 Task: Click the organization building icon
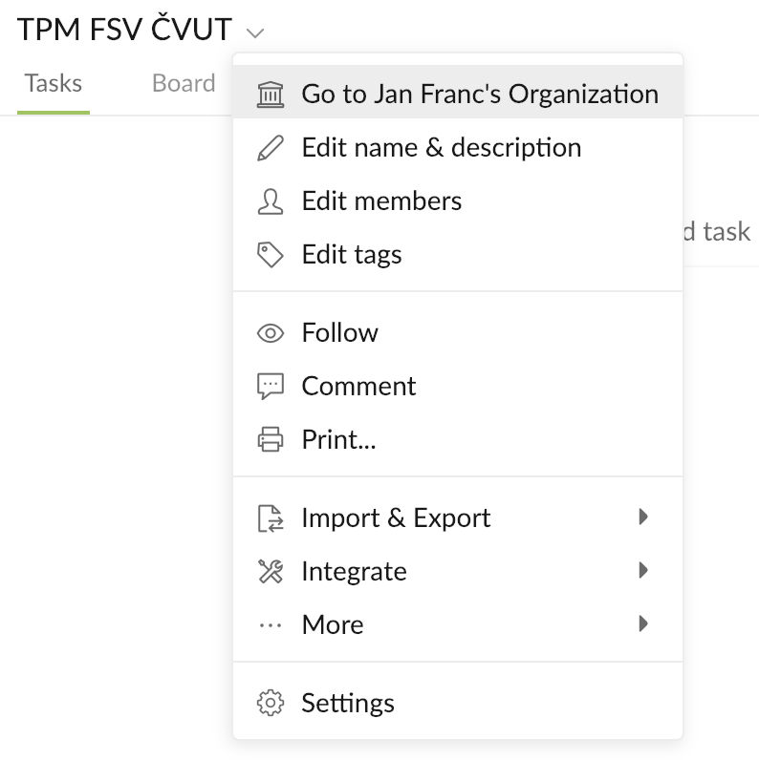[271, 94]
